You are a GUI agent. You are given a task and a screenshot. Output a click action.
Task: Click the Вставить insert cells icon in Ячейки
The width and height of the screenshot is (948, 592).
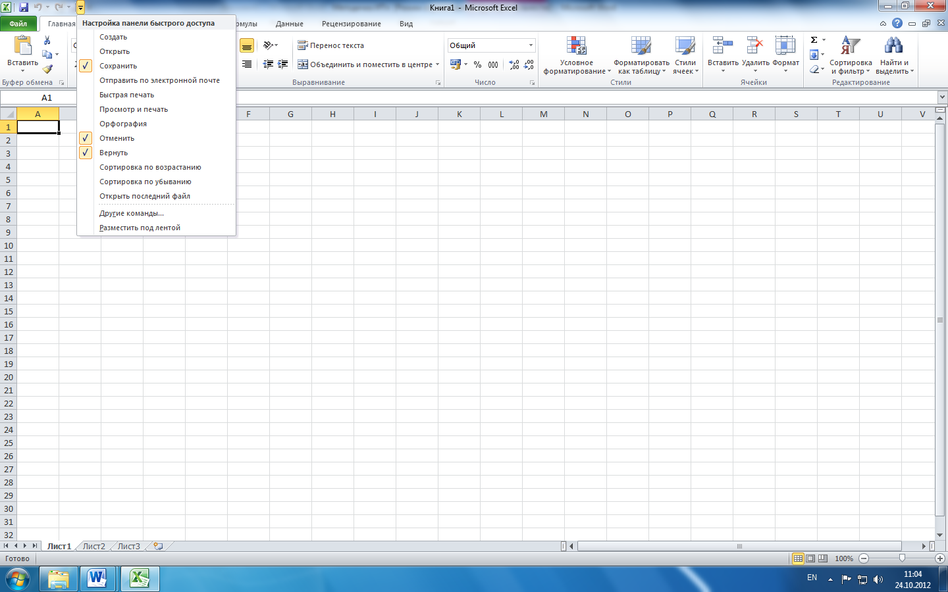(723, 45)
